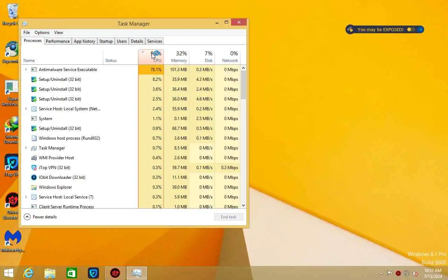Click the IObit Downloader process icon
Screen dimensions: 448x280
[34, 177]
